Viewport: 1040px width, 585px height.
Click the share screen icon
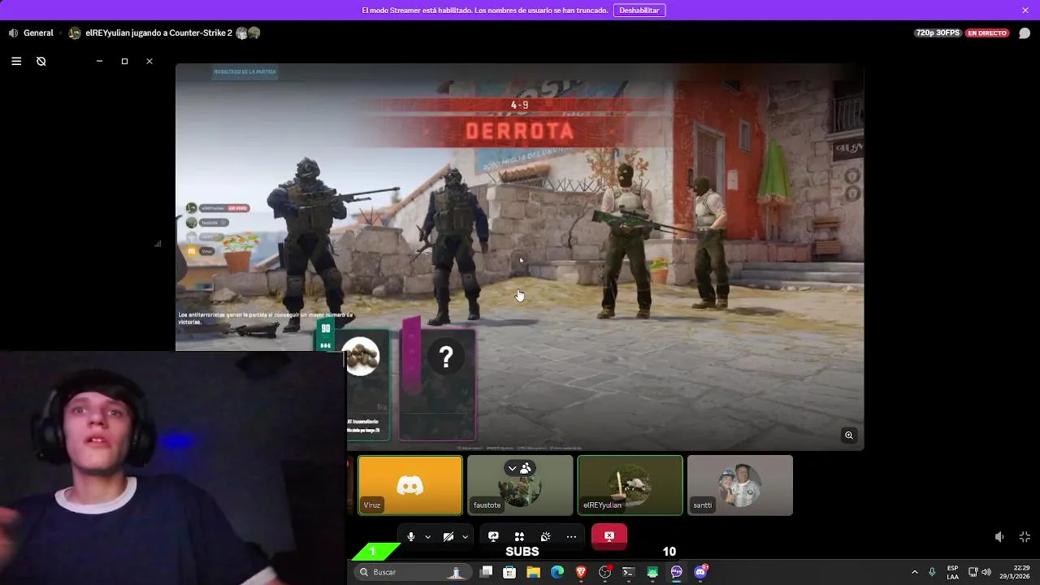pos(493,536)
